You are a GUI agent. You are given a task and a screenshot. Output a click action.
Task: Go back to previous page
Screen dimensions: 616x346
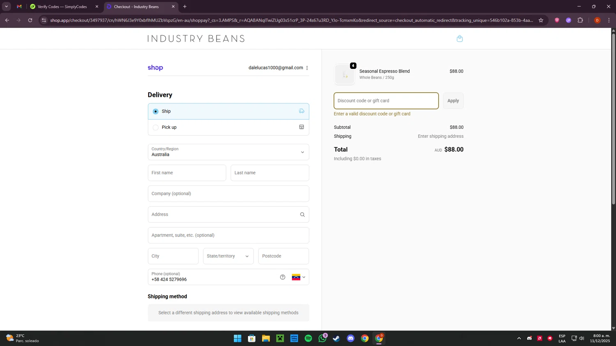[7, 20]
